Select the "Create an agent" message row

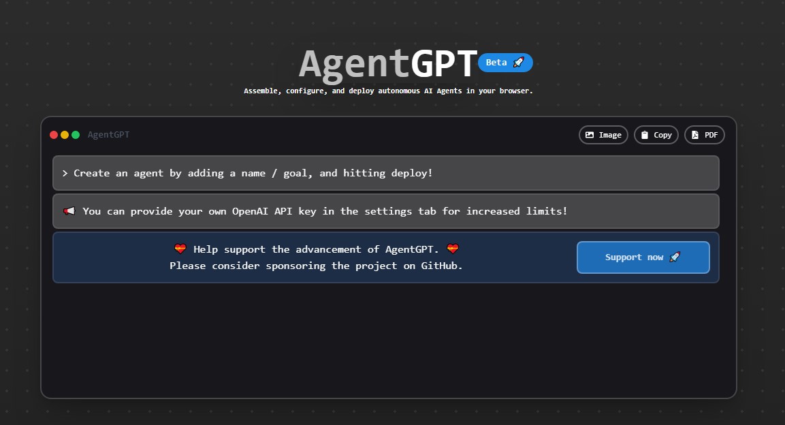pos(386,173)
